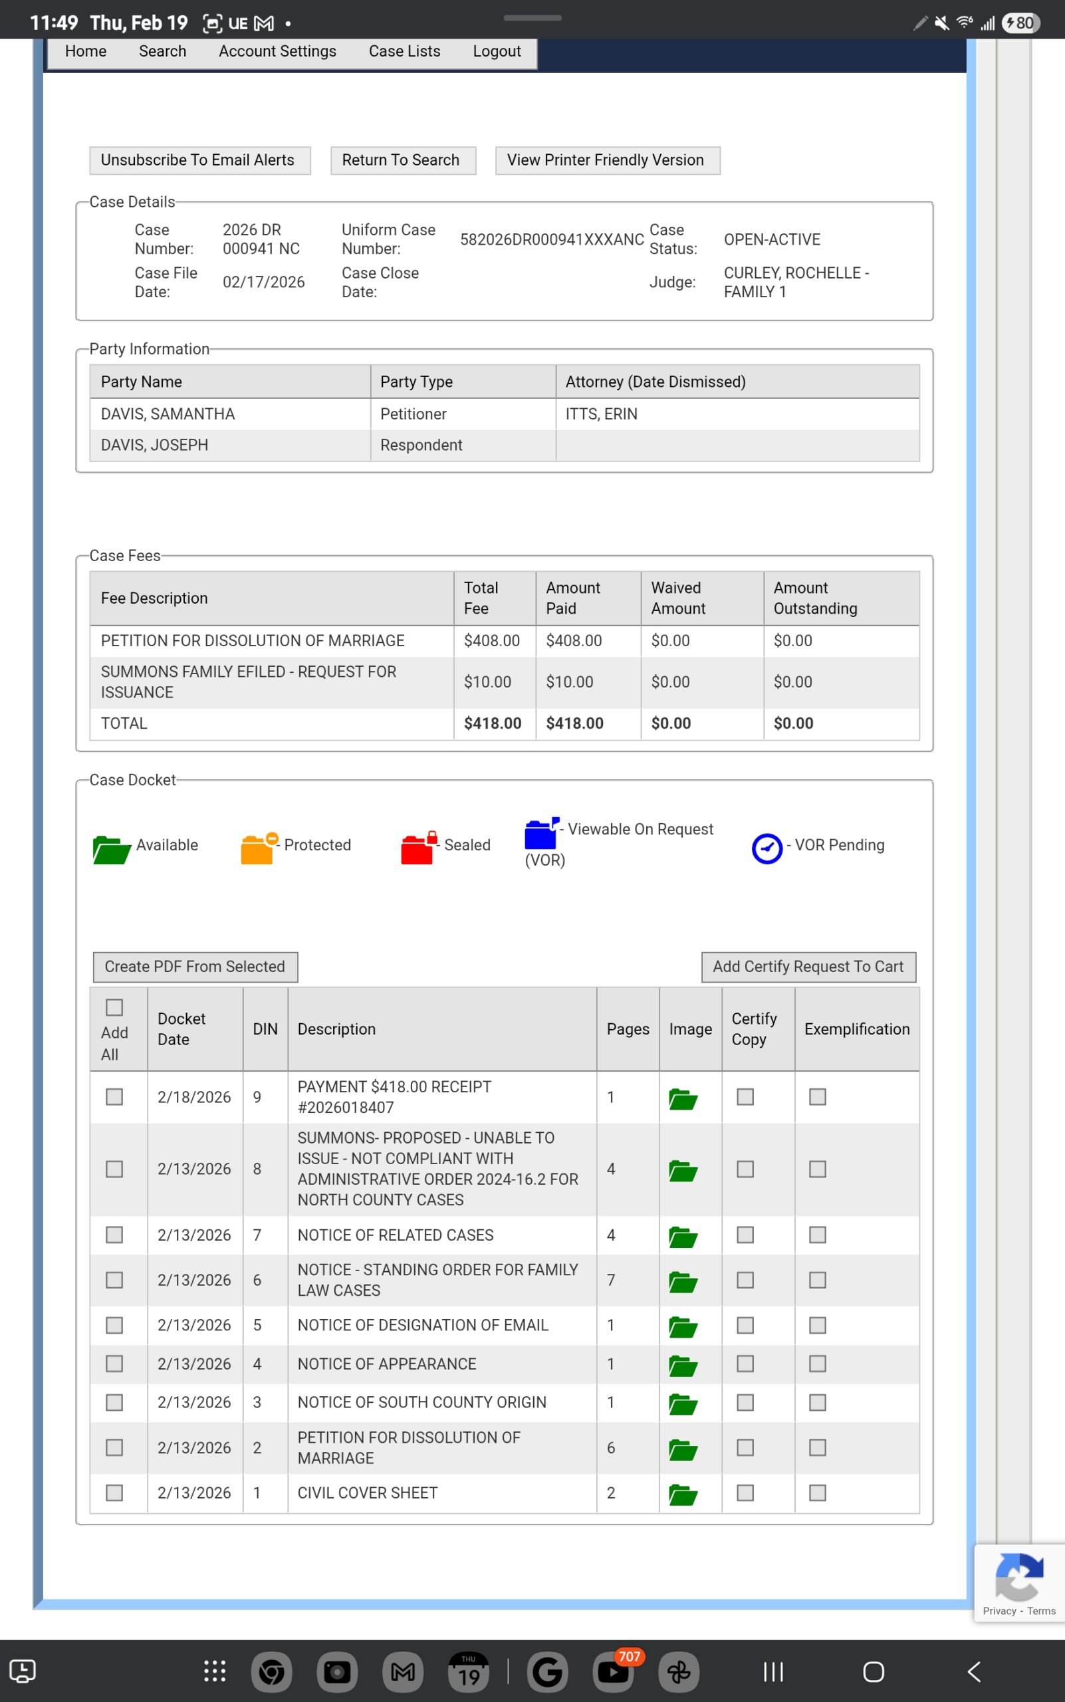
Task: Tap the Android back navigation arrow
Action: point(974,1671)
